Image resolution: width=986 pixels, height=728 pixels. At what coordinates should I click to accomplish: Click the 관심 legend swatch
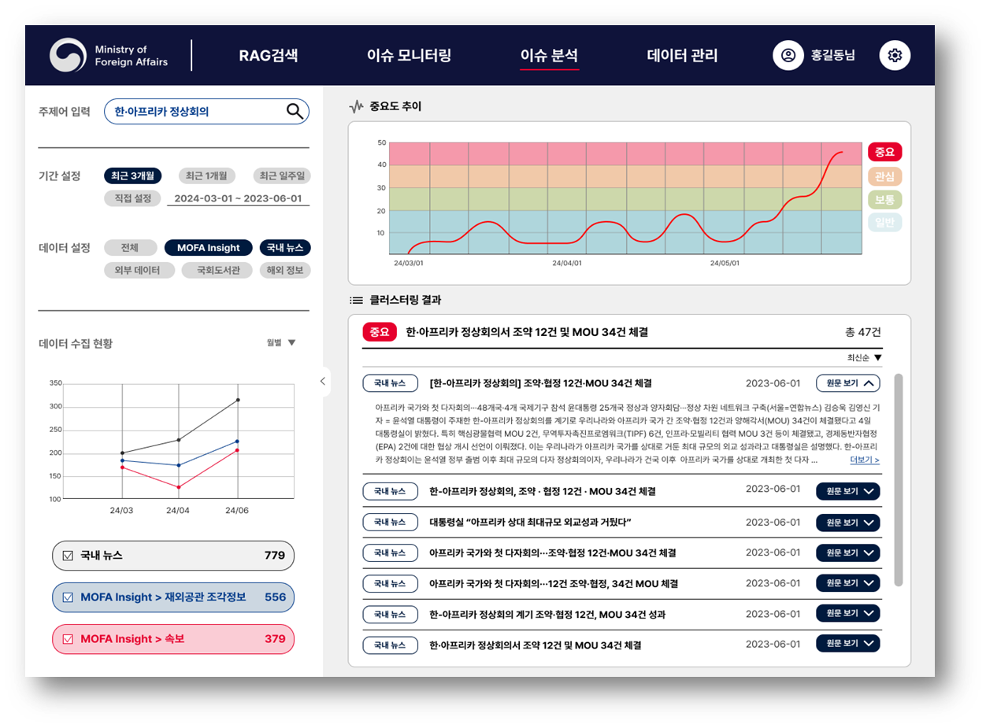884,176
